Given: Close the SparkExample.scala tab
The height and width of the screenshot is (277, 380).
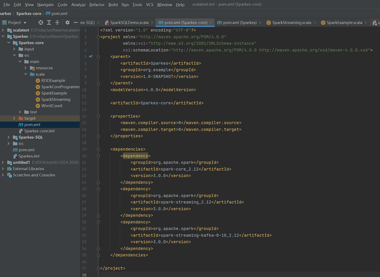Looking at the screenshot, I should (366, 22).
